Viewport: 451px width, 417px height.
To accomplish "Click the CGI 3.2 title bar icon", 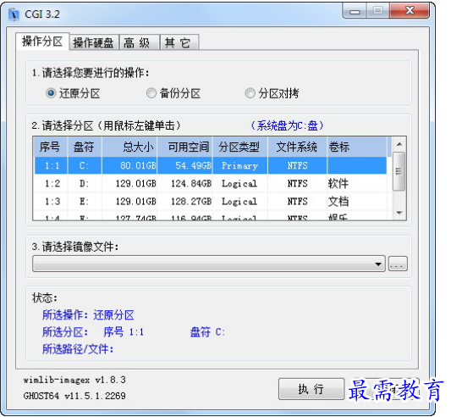I will click(x=14, y=14).
